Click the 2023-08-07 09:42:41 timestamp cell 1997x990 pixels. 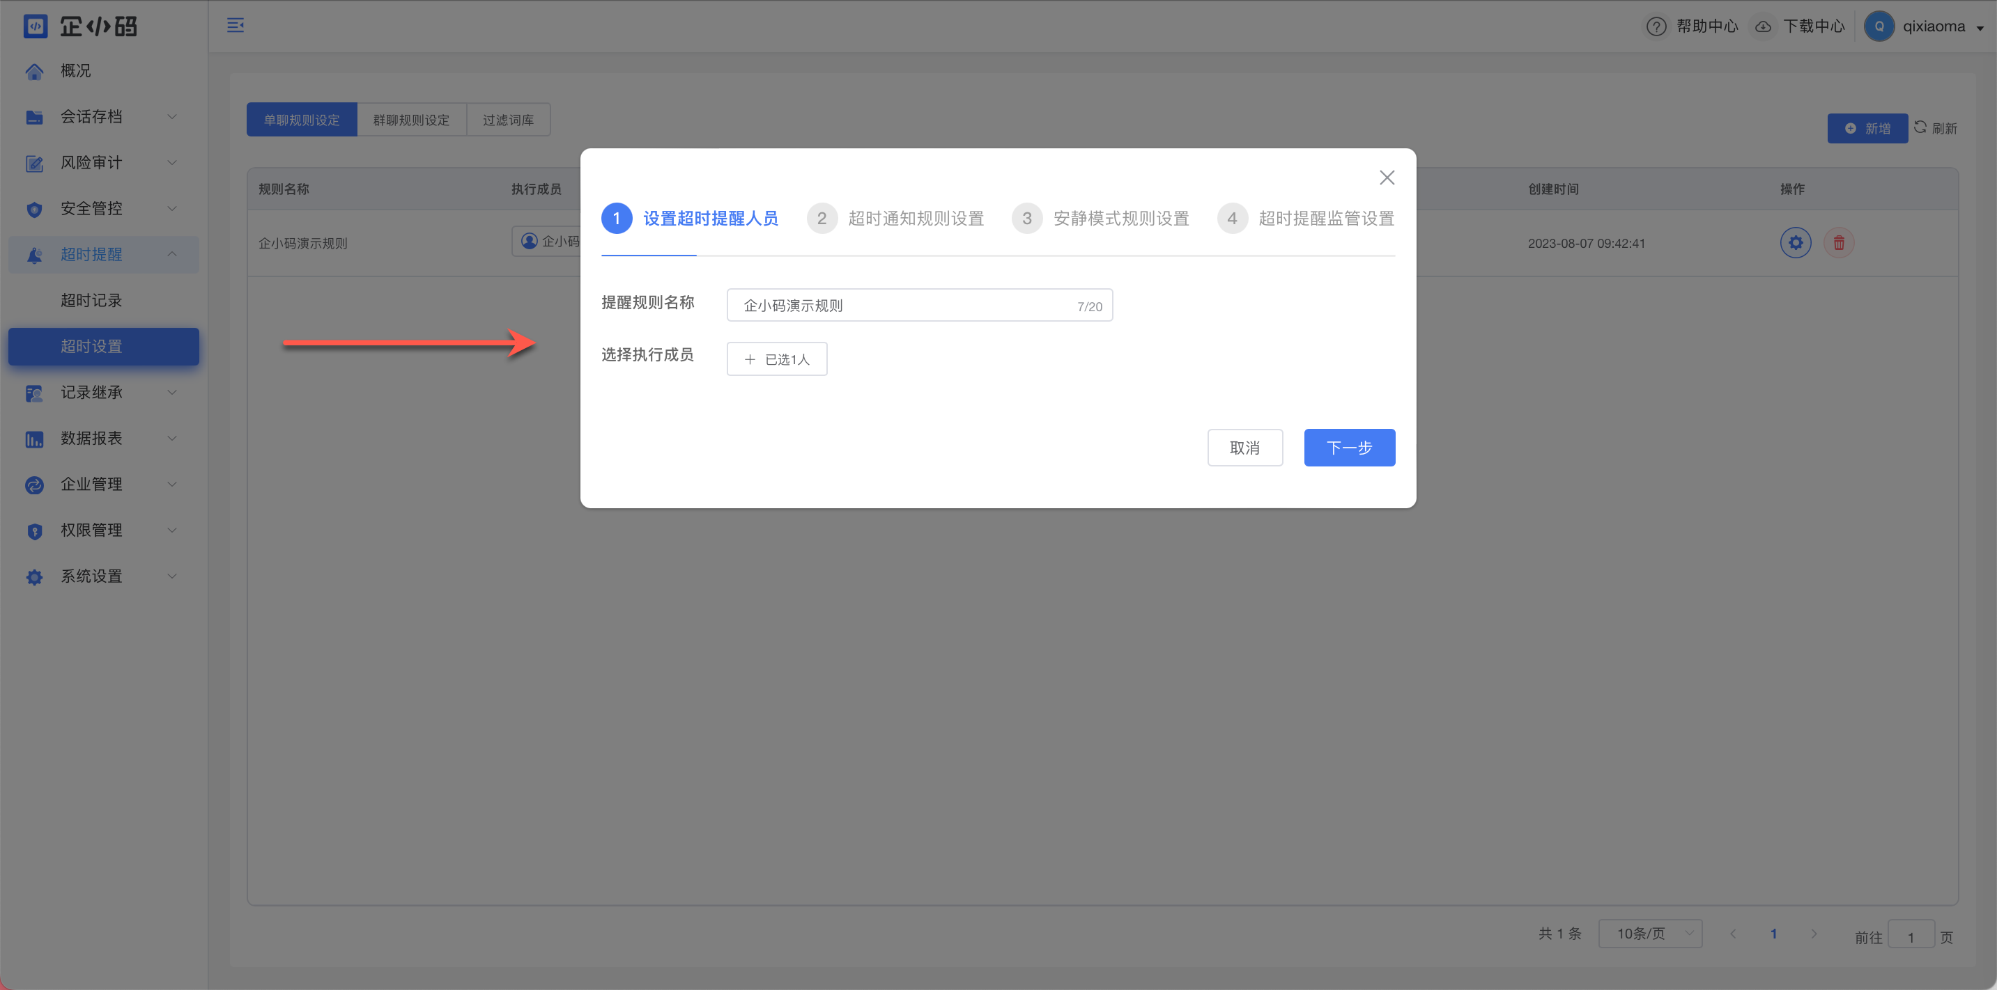click(x=1586, y=243)
